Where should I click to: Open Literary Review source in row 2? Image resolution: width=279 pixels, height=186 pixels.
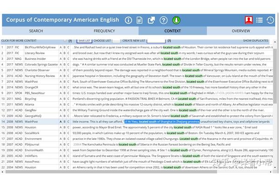35,53
